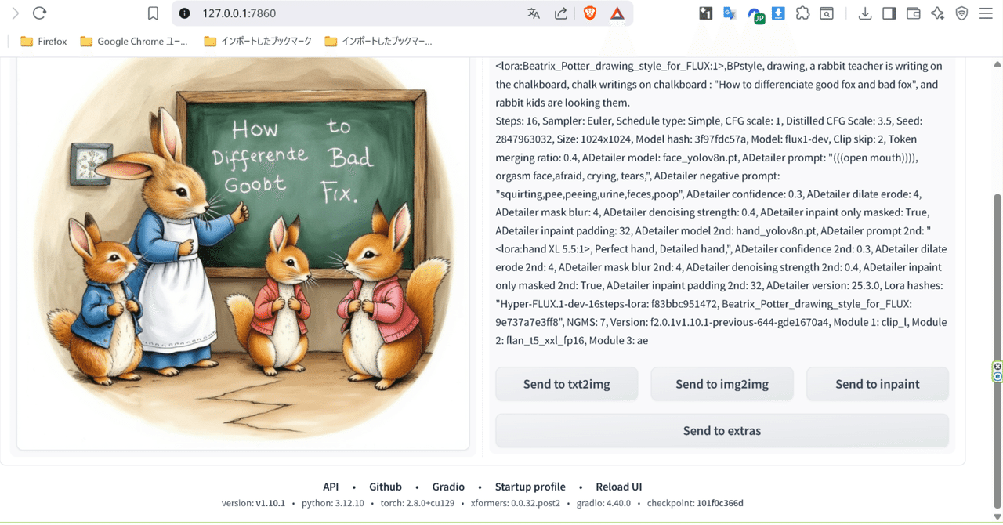This screenshot has height=525, width=1003.
Task: Open the Github link in the footer
Action: tap(386, 486)
